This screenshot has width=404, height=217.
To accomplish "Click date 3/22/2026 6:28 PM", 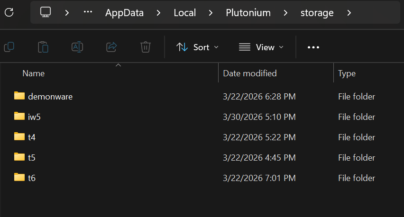I will coord(259,97).
